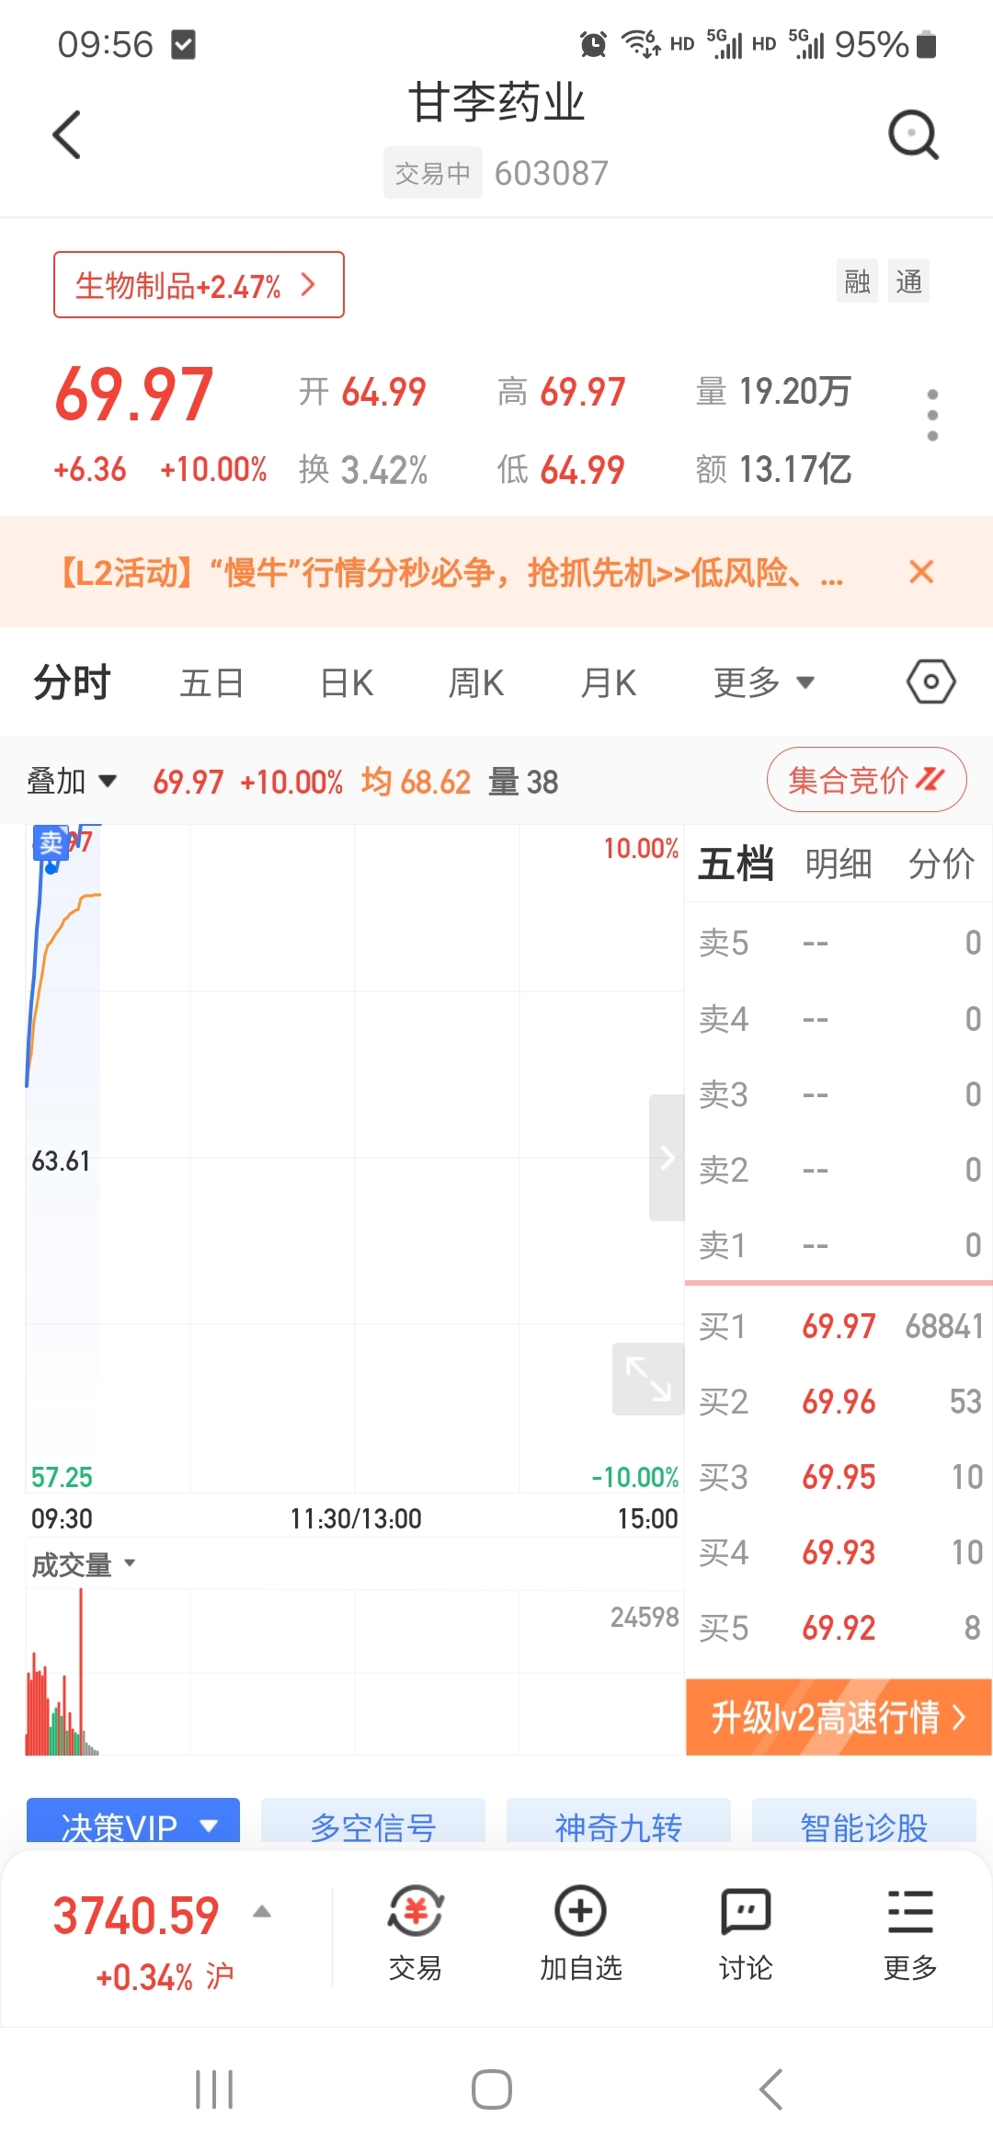
Task: Select the 五档 order book tab
Action: [736, 864]
